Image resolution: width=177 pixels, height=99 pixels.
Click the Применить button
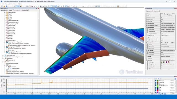pyautogui.click(x=149, y=11)
